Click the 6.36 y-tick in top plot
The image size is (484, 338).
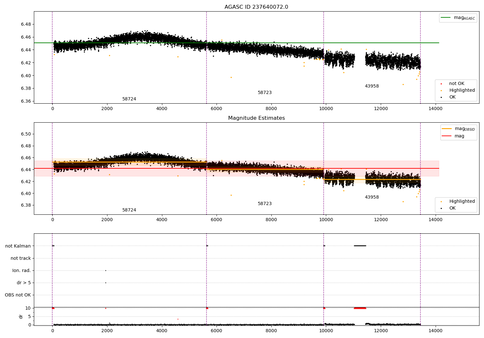[26, 101]
